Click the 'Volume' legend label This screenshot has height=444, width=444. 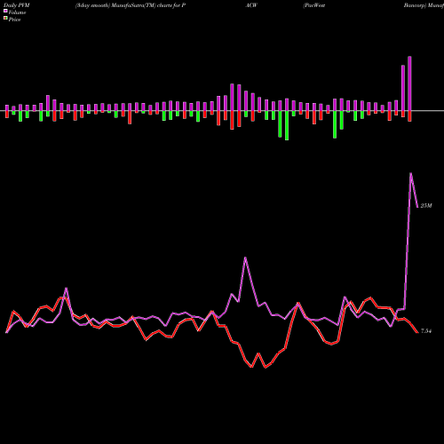coord(17,12)
